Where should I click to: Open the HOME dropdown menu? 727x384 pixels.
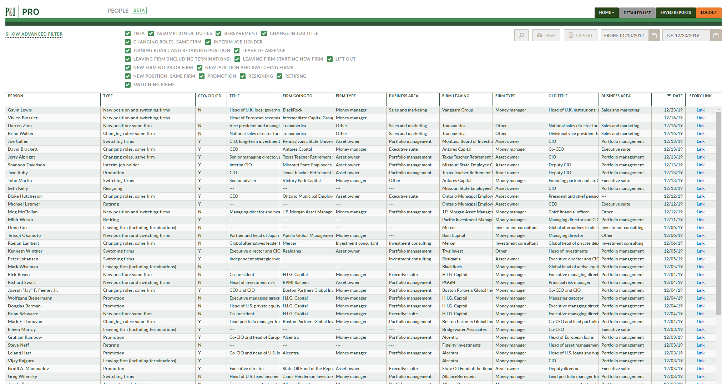pyautogui.click(x=606, y=12)
